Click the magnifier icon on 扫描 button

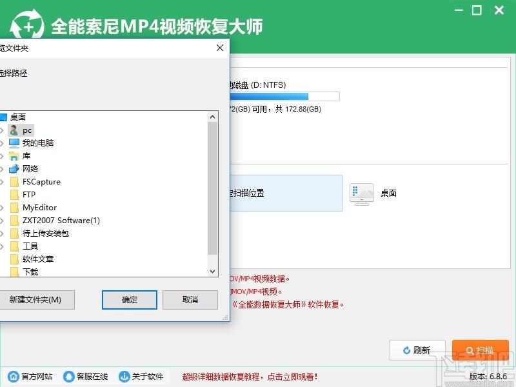470,350
